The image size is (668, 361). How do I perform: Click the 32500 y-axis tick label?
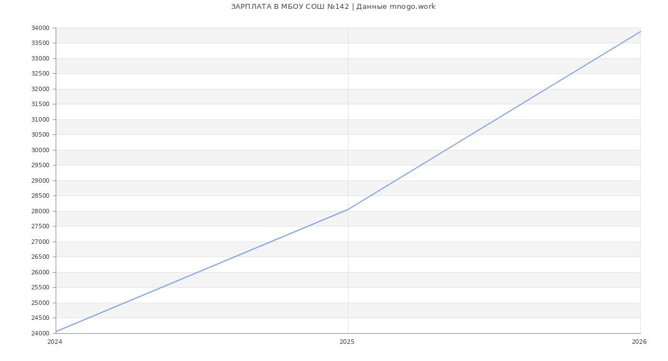point(40,74)
